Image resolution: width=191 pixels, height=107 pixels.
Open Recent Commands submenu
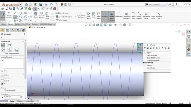tap(157, 58)
